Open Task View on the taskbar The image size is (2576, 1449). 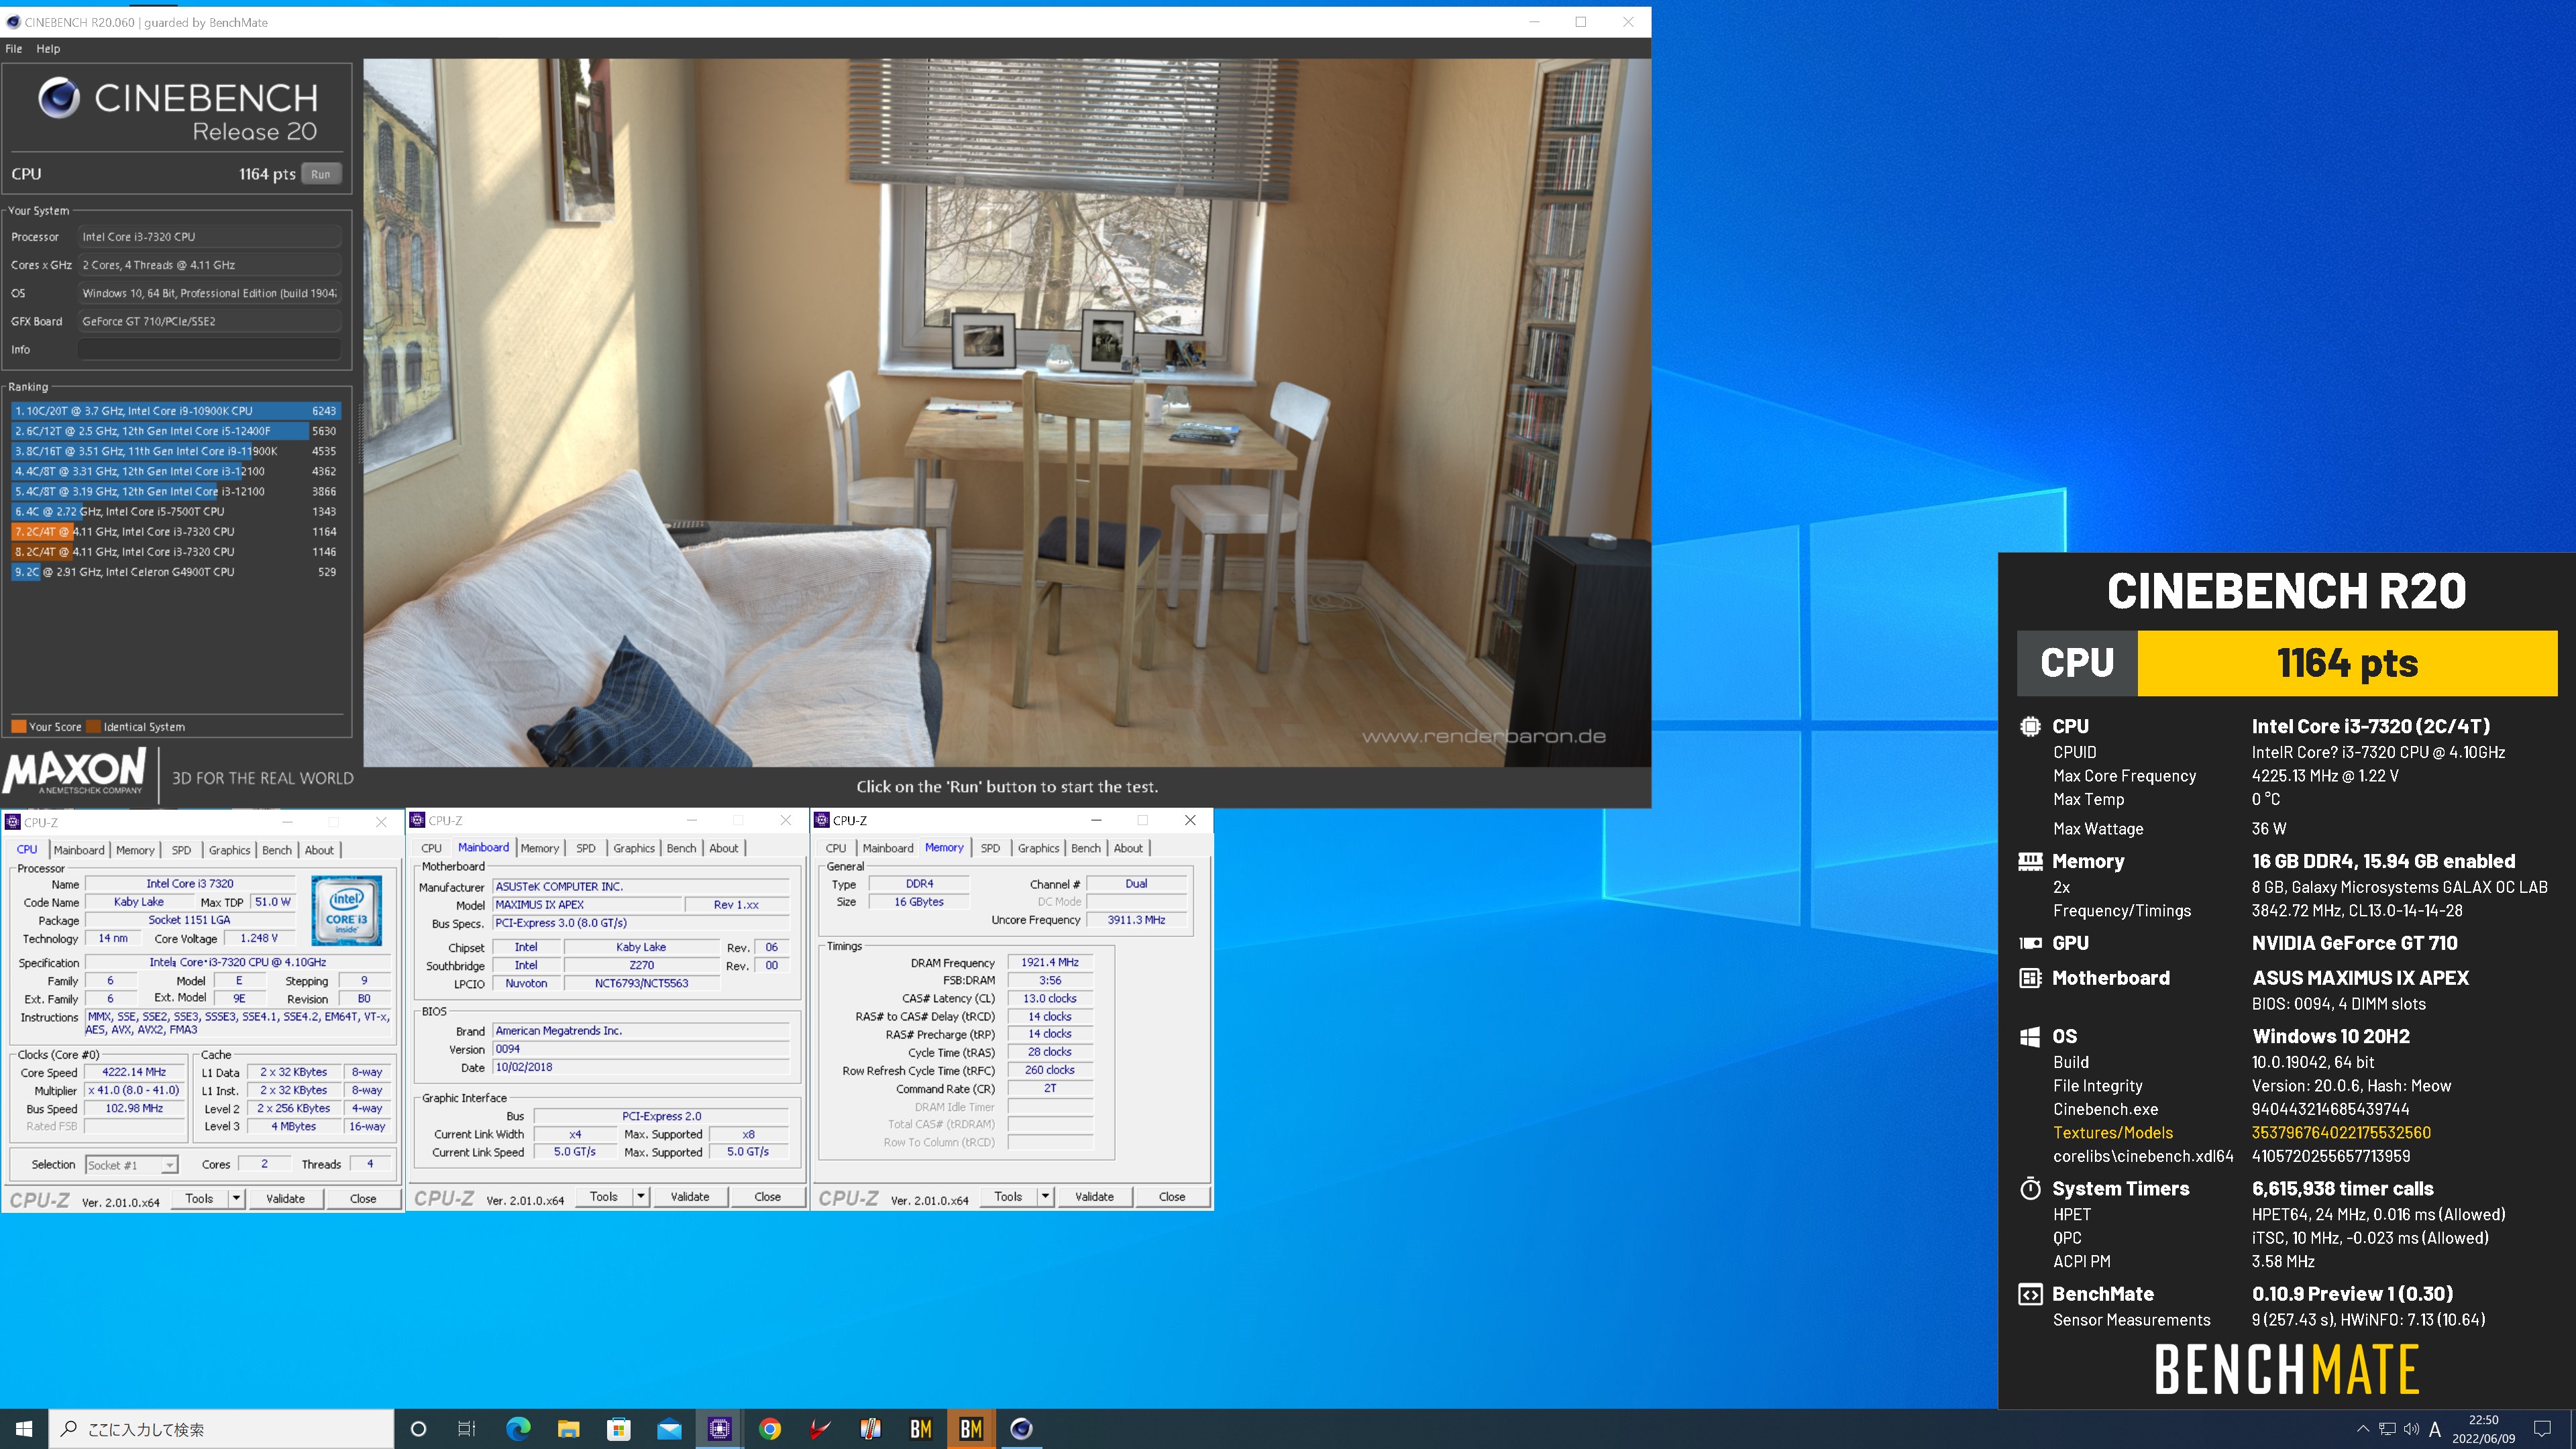click(x=467, y=1429)
